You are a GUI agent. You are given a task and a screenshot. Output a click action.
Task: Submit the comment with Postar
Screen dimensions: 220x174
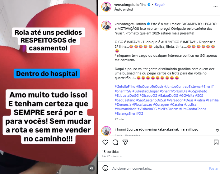click(x=214, y=168)
